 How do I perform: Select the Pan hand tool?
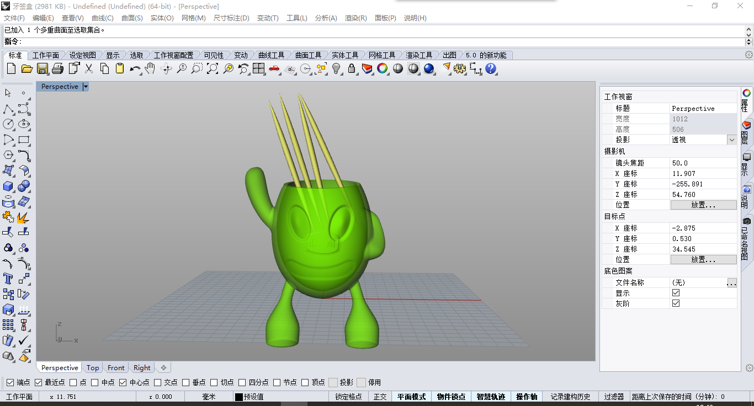150,68
